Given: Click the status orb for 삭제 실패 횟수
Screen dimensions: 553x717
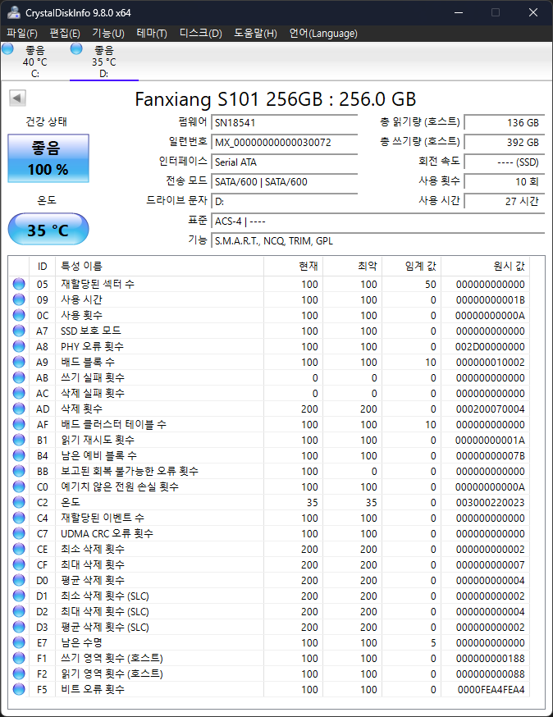Looking at the screenshot, I should [19, 393].
